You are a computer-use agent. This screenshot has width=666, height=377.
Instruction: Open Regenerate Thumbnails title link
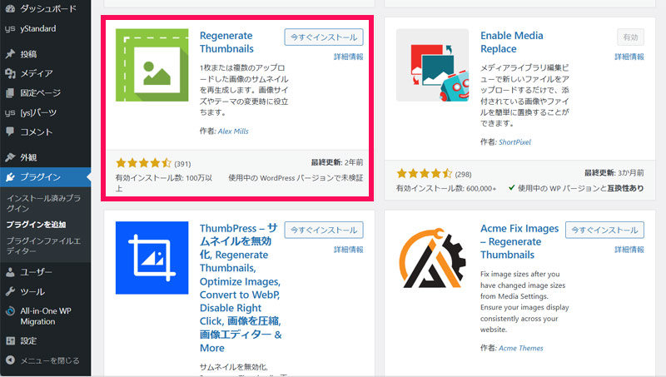coord(226,42)
